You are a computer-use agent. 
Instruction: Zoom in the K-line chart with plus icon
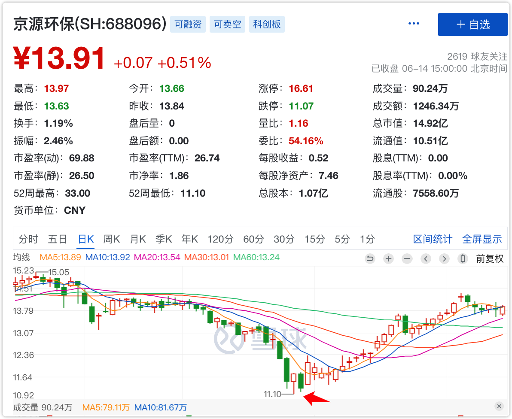click(x=389, y=259)
